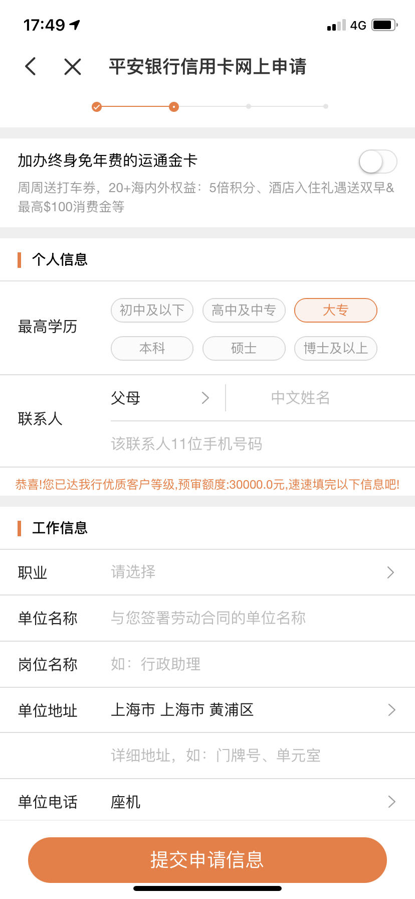Choose 本科 as highest education
The width and height of the screenshot is (415, 899).
[x=152, y=348]
